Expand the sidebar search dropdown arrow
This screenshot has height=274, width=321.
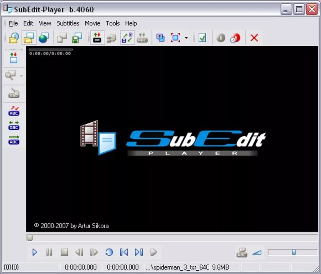click(x=21, y=76)
